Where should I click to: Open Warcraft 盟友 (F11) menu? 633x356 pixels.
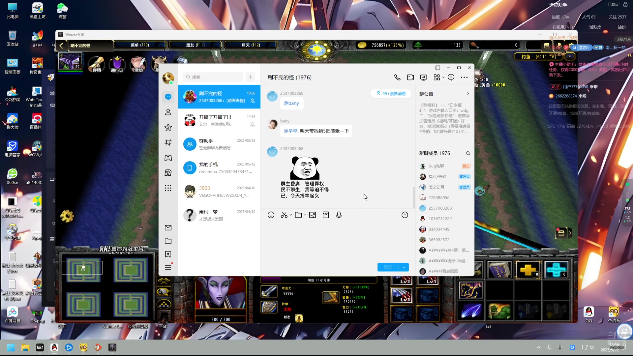pyautogui.click(x=195, y=45)
